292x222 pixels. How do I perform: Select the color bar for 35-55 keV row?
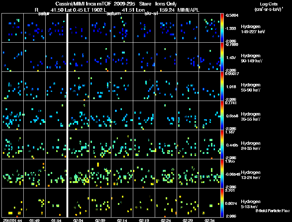pos(222,115)
